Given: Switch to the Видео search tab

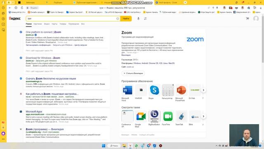Looking at the screenshot, I should (47, 24).
